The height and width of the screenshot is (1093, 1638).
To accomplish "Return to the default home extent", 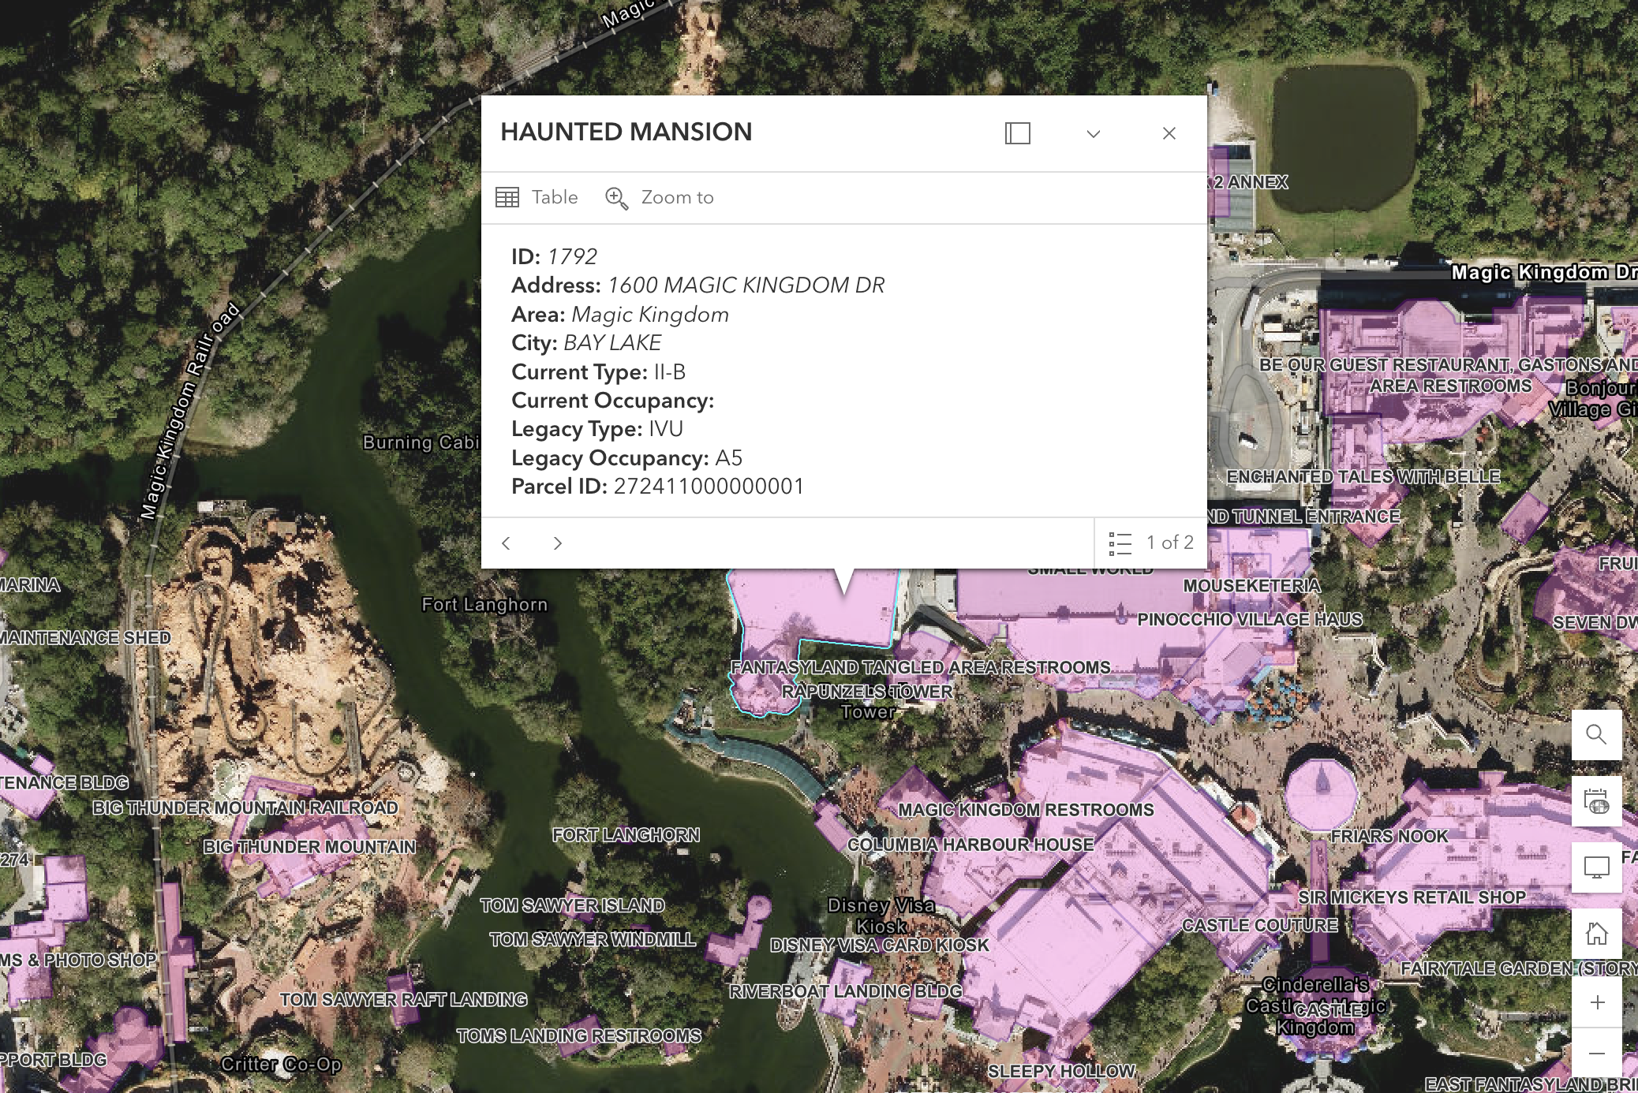I will [1596, 934].
